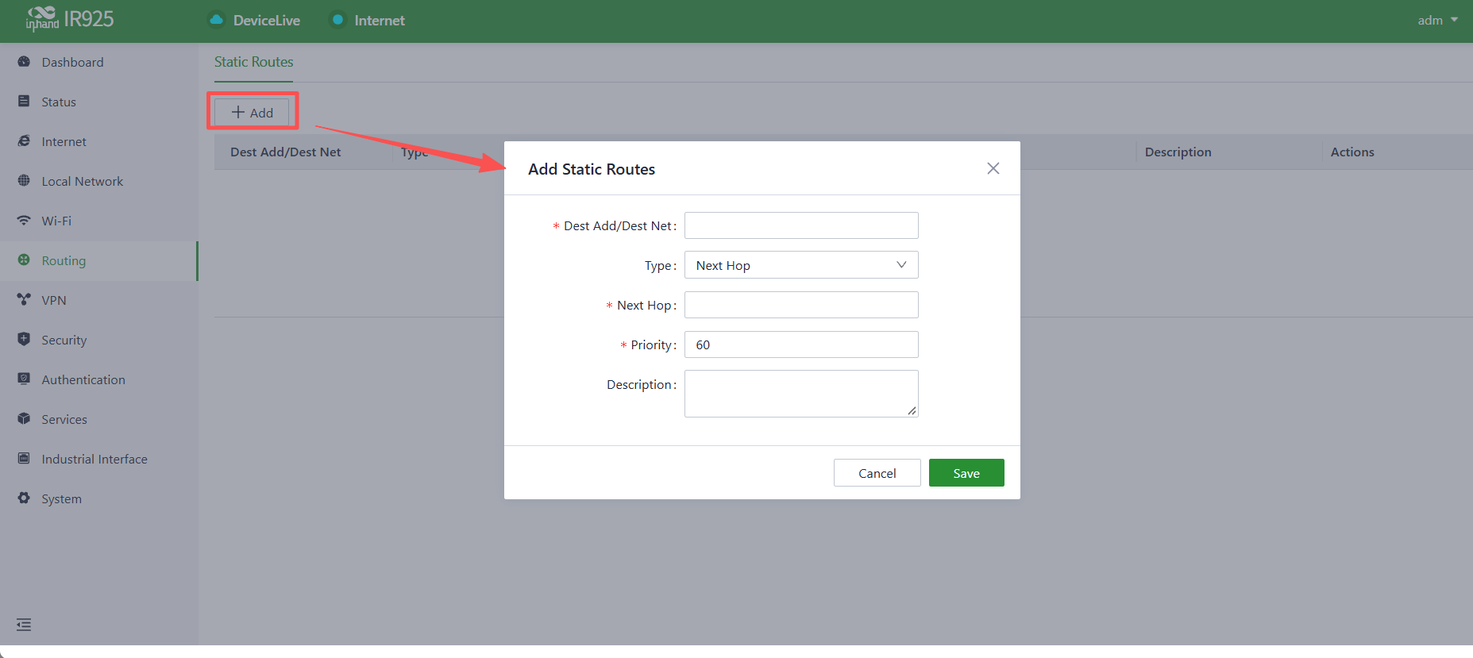Cancel the Add Static Routes dialog
The width and height of the screenshot is (1473, 658).
point(877,473)
